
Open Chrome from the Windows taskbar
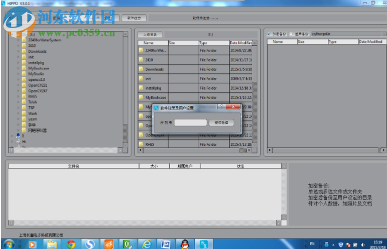click(71, 244)
